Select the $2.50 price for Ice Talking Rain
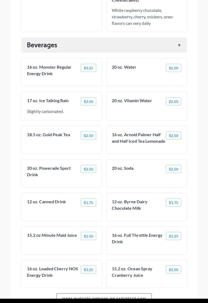Viewport: 208px width, 303px height. pos(88,102)
